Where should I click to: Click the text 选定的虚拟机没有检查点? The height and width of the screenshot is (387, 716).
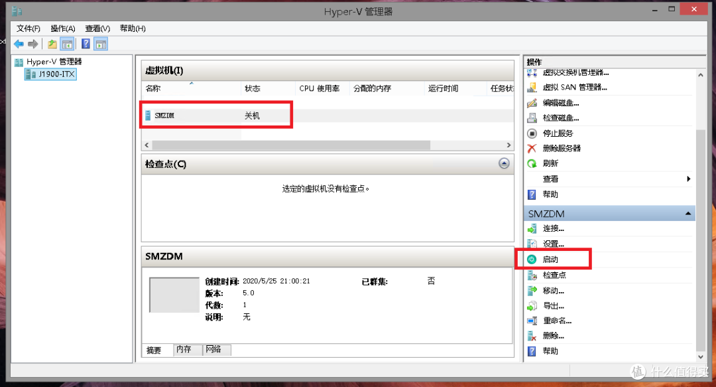[325, 189]
